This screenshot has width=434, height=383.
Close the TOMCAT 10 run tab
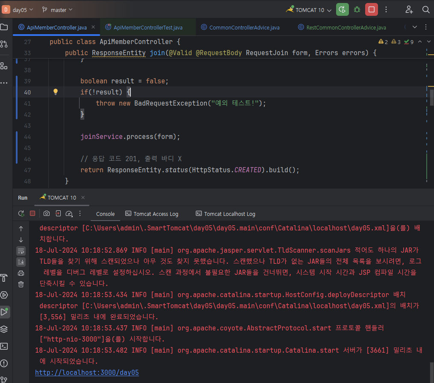tap(83, 197)
